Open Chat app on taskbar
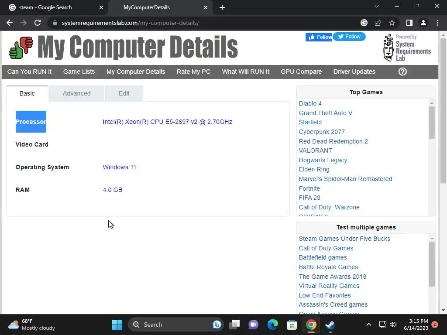The height and width of the screenshot is (335, 447). pos(253,325)
